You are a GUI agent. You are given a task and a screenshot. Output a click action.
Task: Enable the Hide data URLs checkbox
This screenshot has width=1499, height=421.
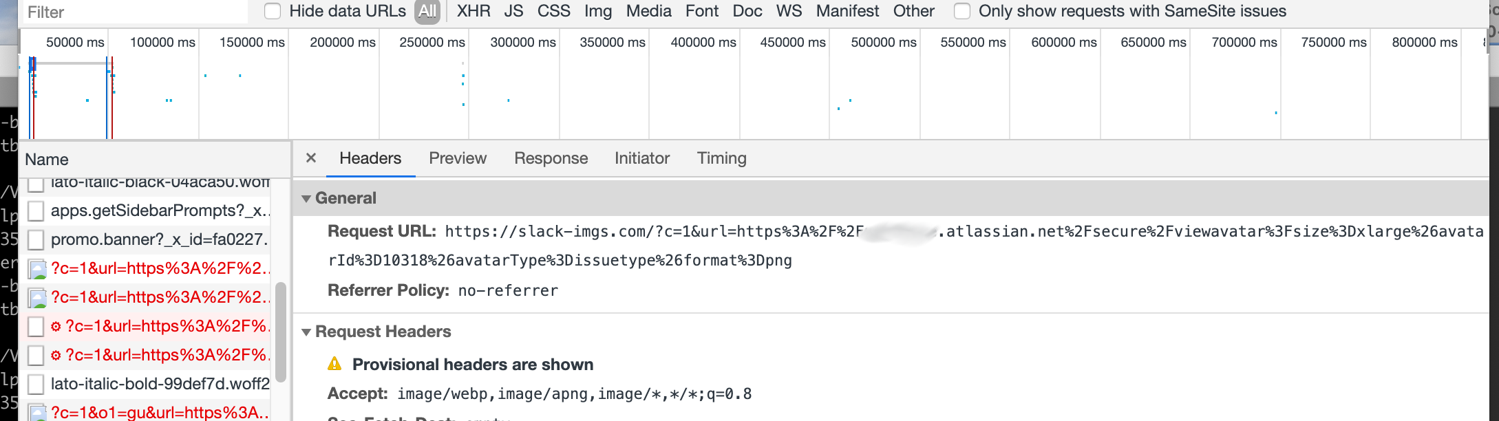273,11
